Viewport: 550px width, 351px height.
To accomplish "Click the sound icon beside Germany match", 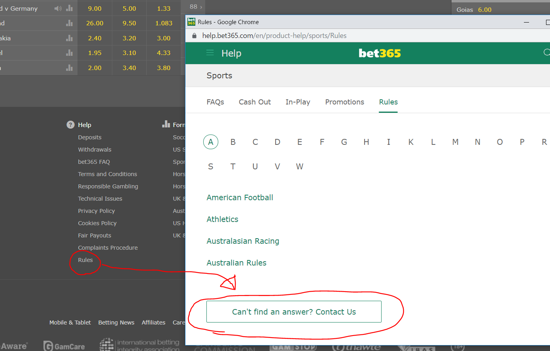I will [58, 8].
